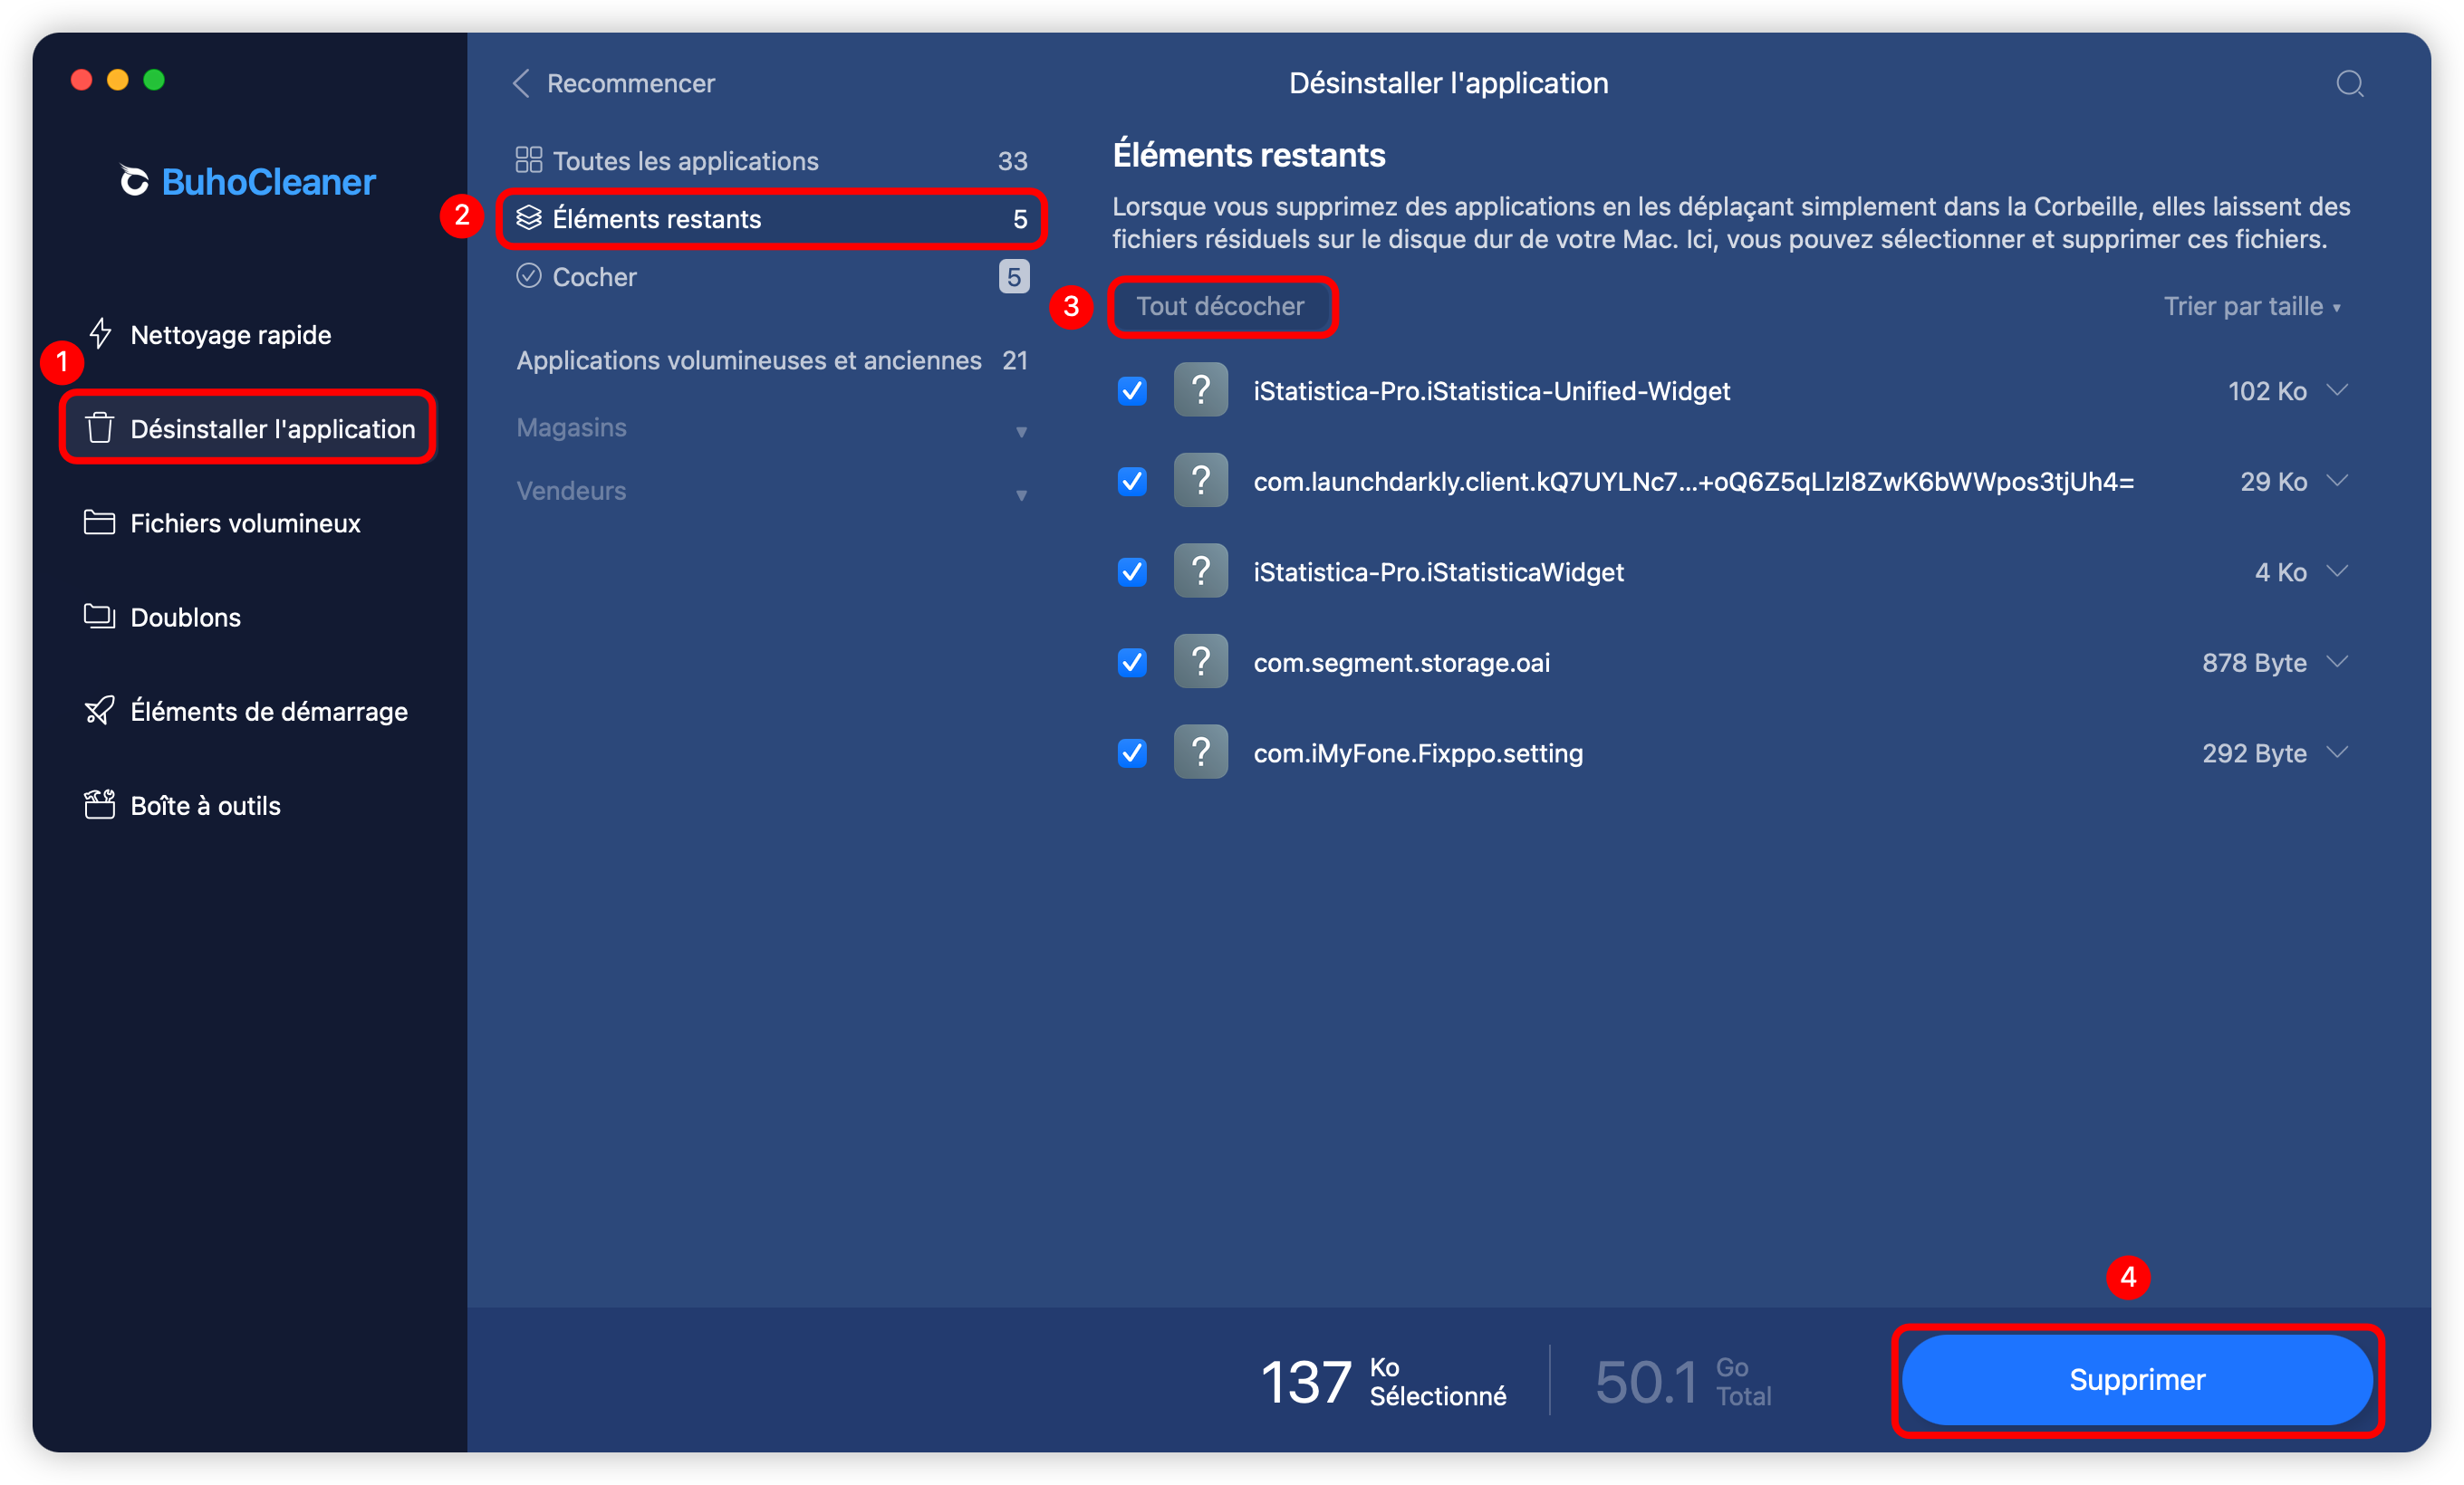Click the question-mark icon of com.launchdarkly.client
Screen dimensions: 2464x1485
click(1200, 481)
